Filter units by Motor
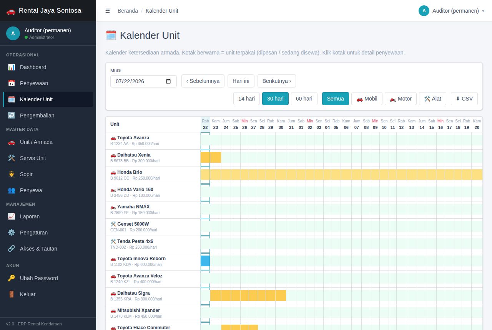The width and height of the screenshot is (492, 330). pos(401,99)
